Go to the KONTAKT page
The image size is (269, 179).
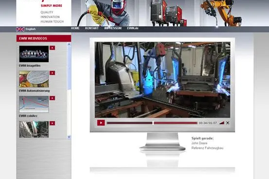pos(92,28)
